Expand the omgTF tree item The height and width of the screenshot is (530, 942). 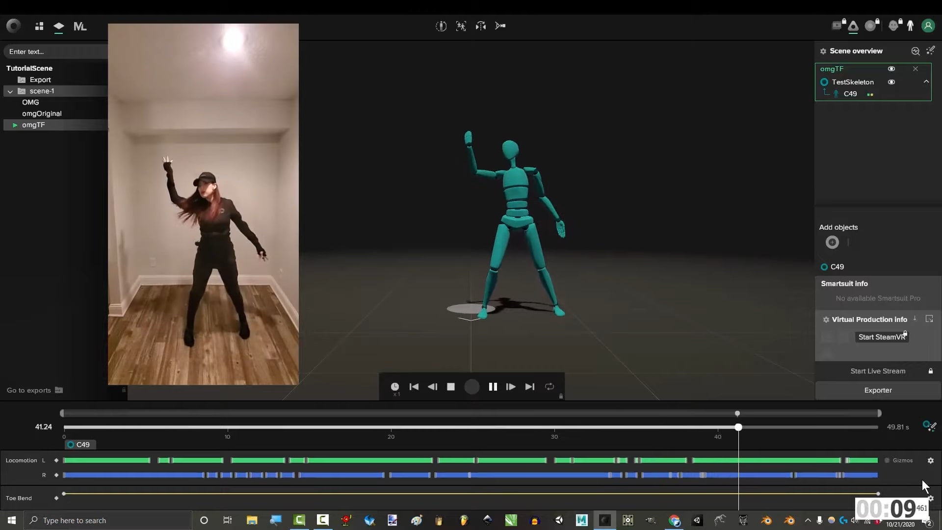[14, 124]
